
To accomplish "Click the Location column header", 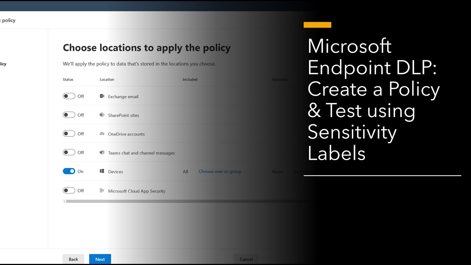I will pos(107,79).
